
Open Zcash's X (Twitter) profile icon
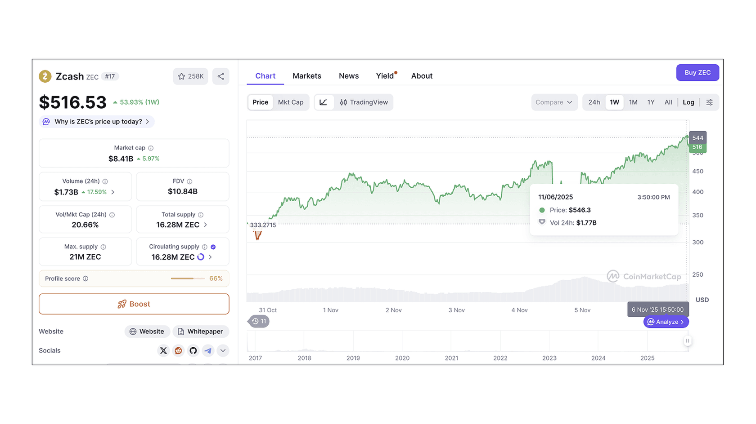pyautogui.click(x=163, y=350)
